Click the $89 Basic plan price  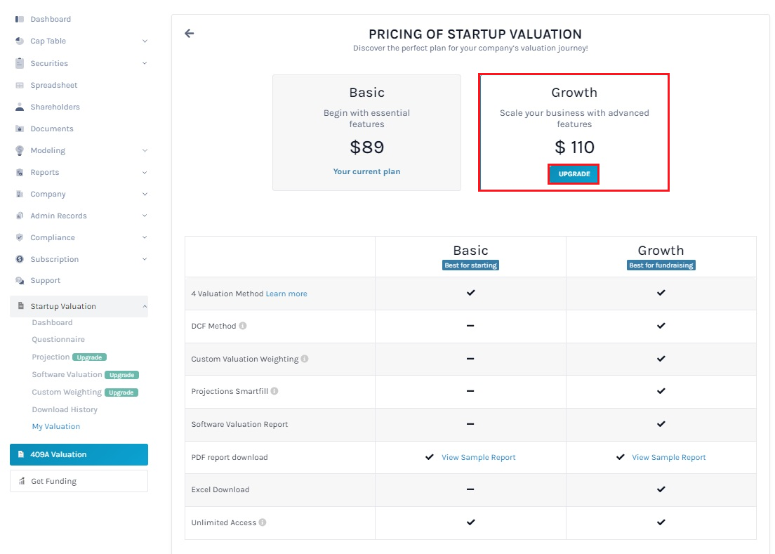point(366,147)
